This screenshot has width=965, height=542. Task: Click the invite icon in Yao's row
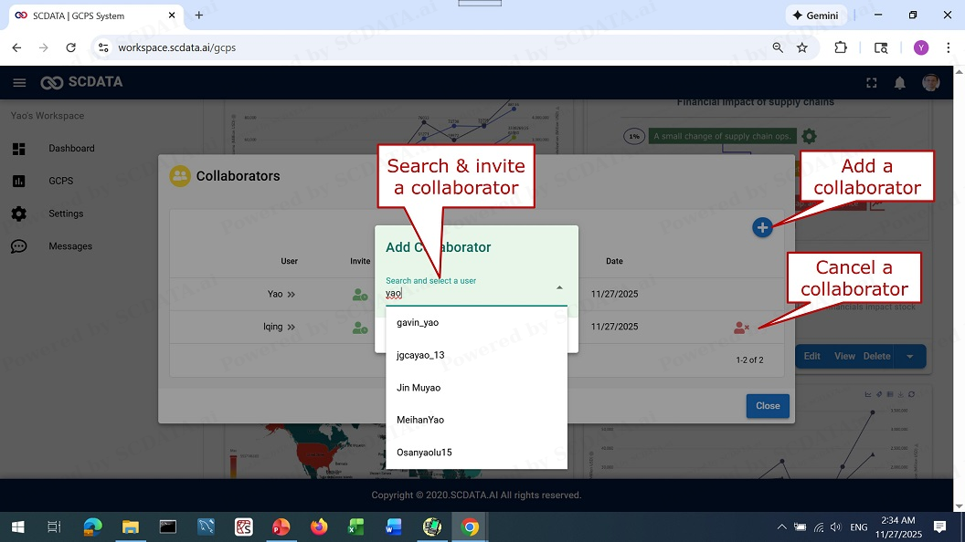[x=360, y=295]
